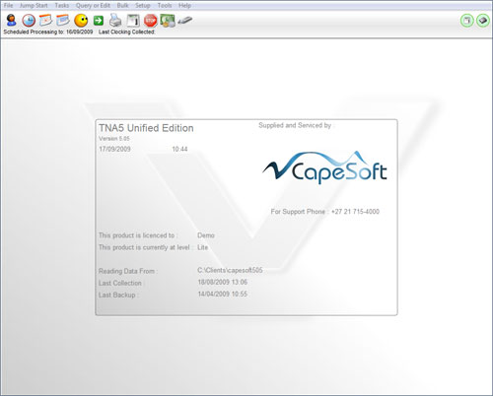The height and width of the screenshot is (396, 493).
Task: Click the Version 5.05 text
Action: click(114, 139)
